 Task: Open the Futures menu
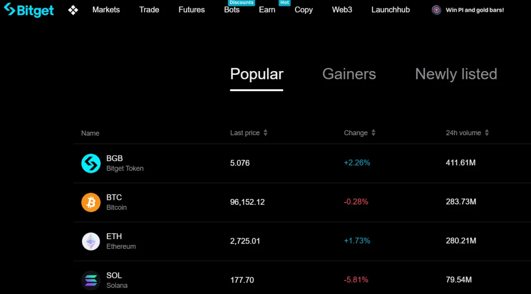191,10
